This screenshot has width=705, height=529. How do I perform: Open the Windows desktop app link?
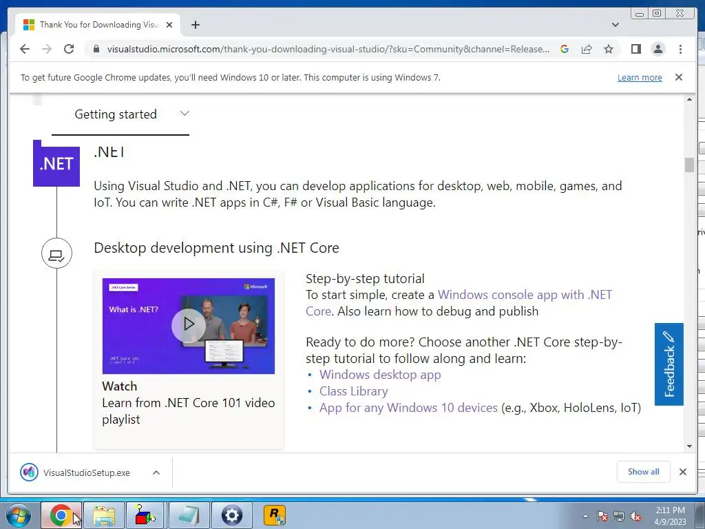[380, 375]
